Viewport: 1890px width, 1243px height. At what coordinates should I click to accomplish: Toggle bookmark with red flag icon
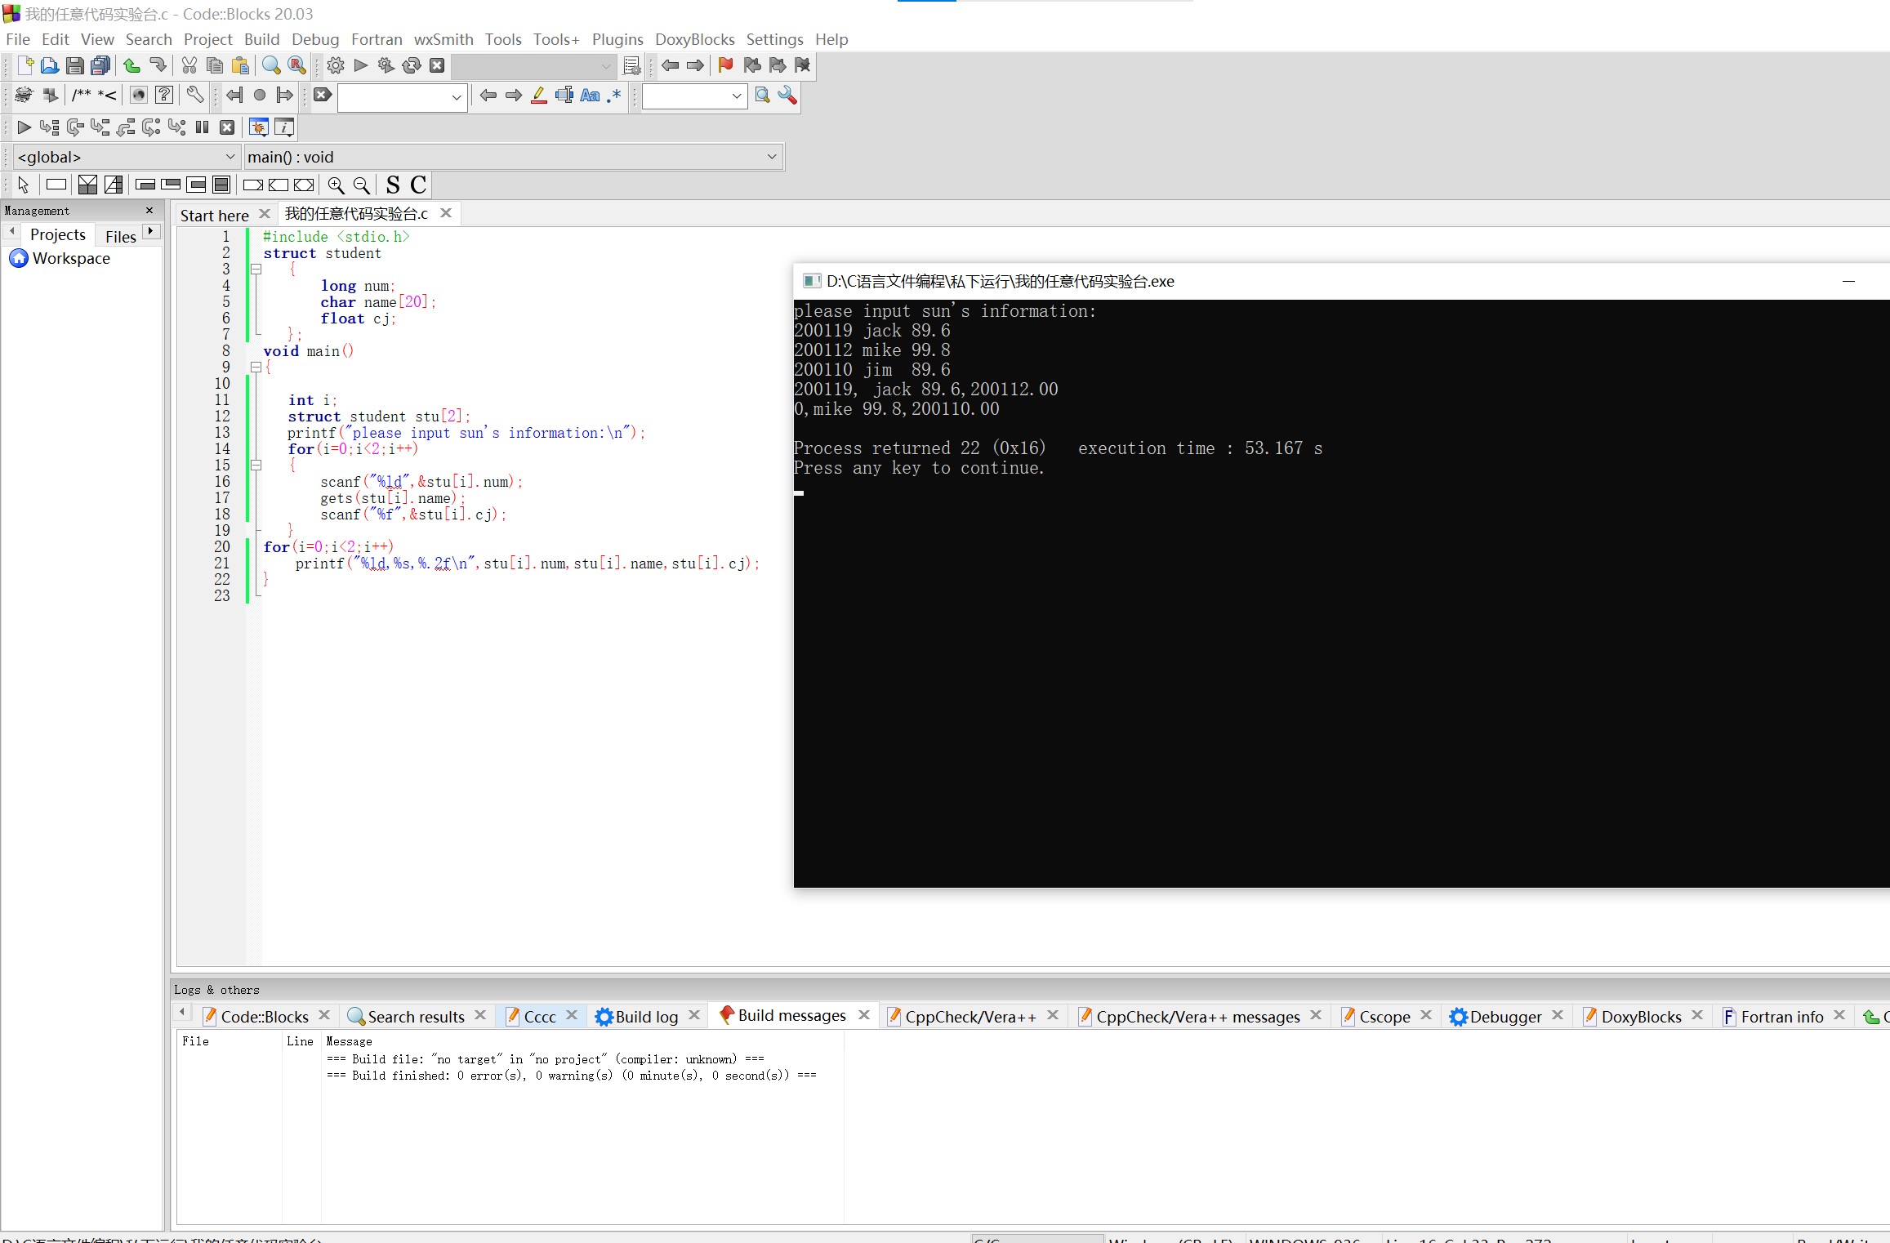point(725,65)
